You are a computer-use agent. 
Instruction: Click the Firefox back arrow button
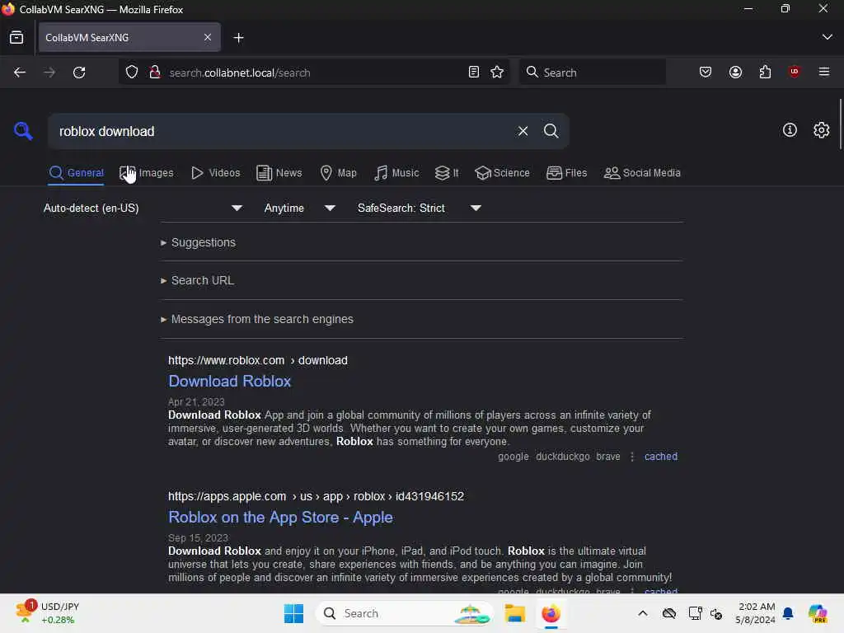[x=20, y=73]
